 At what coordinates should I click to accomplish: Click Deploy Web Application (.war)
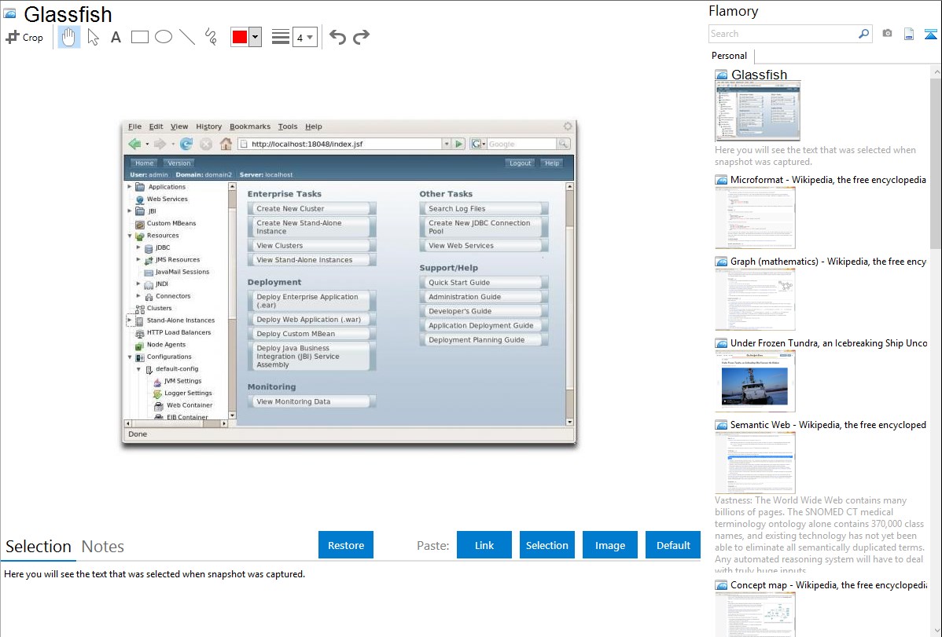(312, 320)
